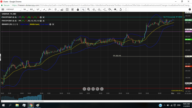Click the bar chart volume icon

pyautogui.click(x=62, y=9)
